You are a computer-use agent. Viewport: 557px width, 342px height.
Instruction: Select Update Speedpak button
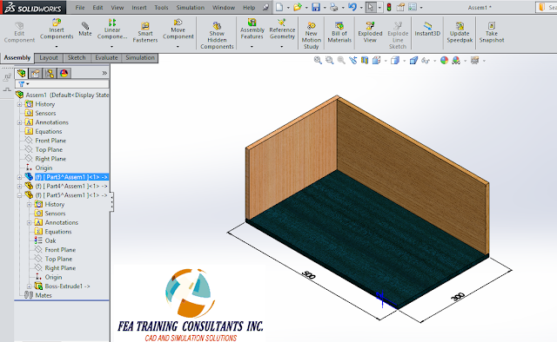tap(460, 32)
